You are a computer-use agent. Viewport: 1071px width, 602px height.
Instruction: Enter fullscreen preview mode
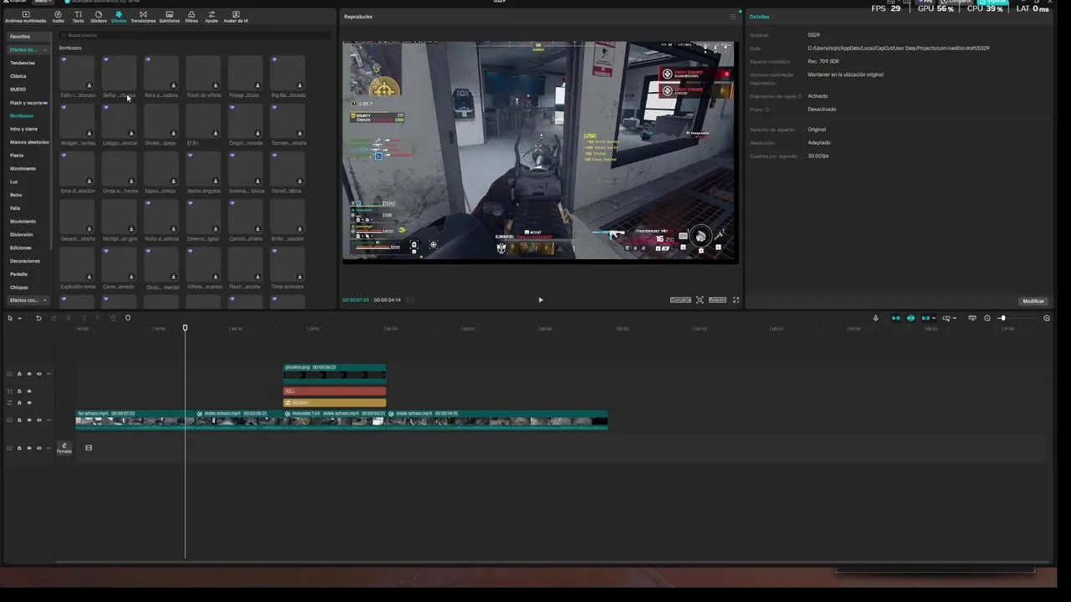tap(736, 300)
